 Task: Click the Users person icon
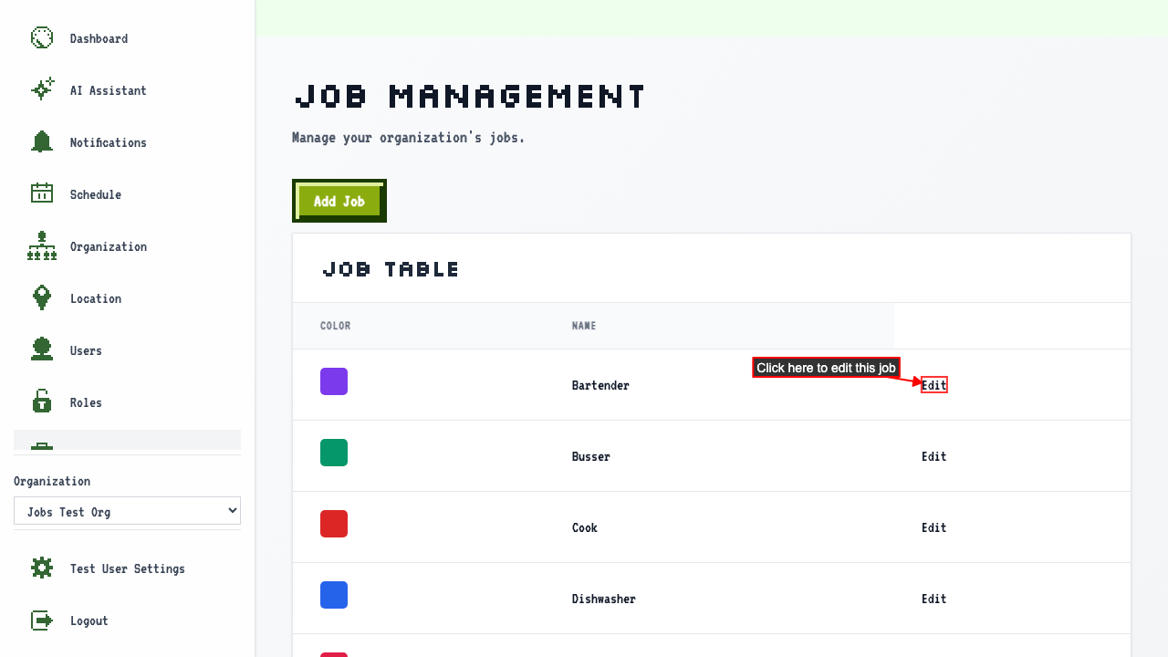click(x=42, y=350)
